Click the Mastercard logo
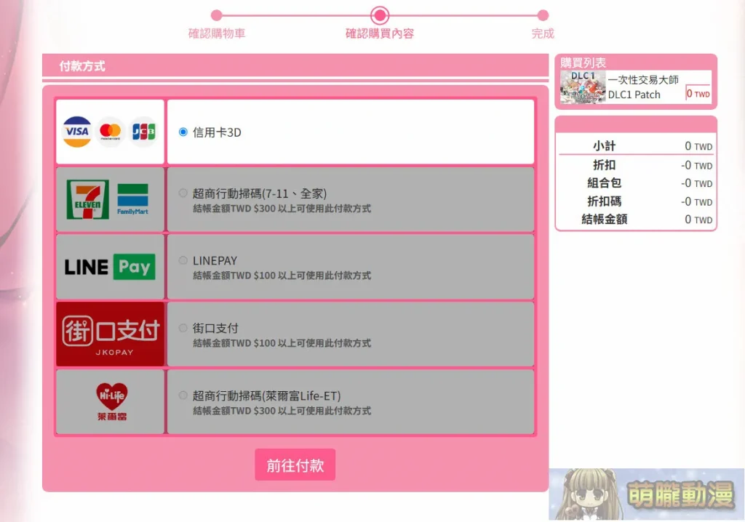Image resolution: width=745 pixels, height=522 pixels. (111, 132)
